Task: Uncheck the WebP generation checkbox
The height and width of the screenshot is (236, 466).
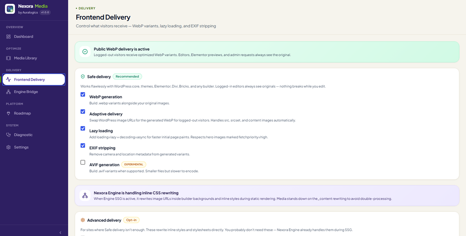Action: pos(83,94)
